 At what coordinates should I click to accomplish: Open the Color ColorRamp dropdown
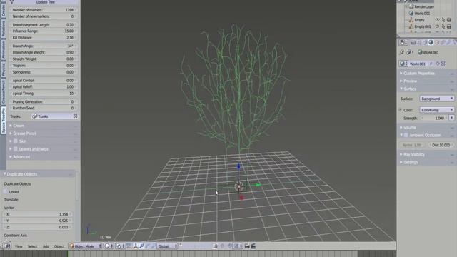[x=436, y=110]
